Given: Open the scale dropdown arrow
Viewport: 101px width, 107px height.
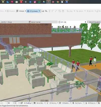Looking at the screenshot, I should click(x=19, y=103).
